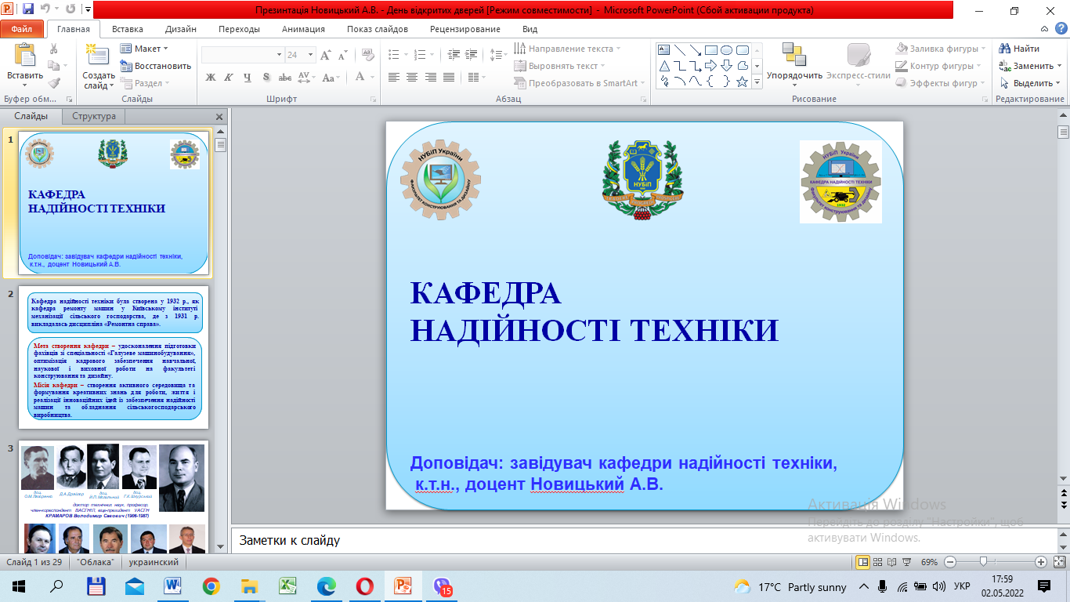Select the Right Arrow shape in gallery

click(710, 66)
